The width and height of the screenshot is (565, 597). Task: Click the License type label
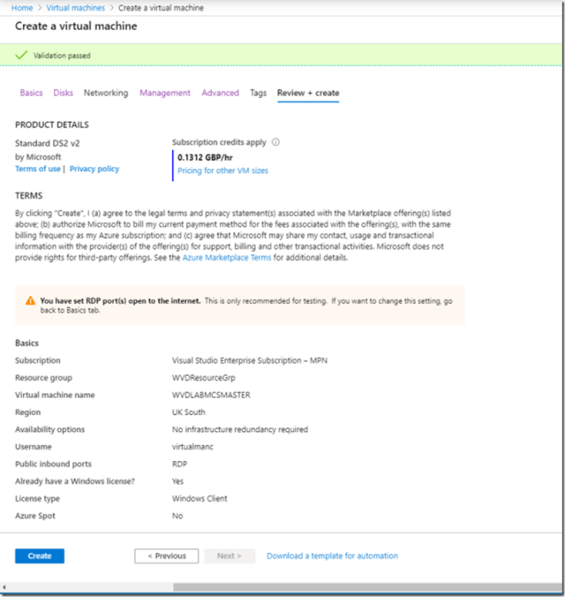[37, 499]
